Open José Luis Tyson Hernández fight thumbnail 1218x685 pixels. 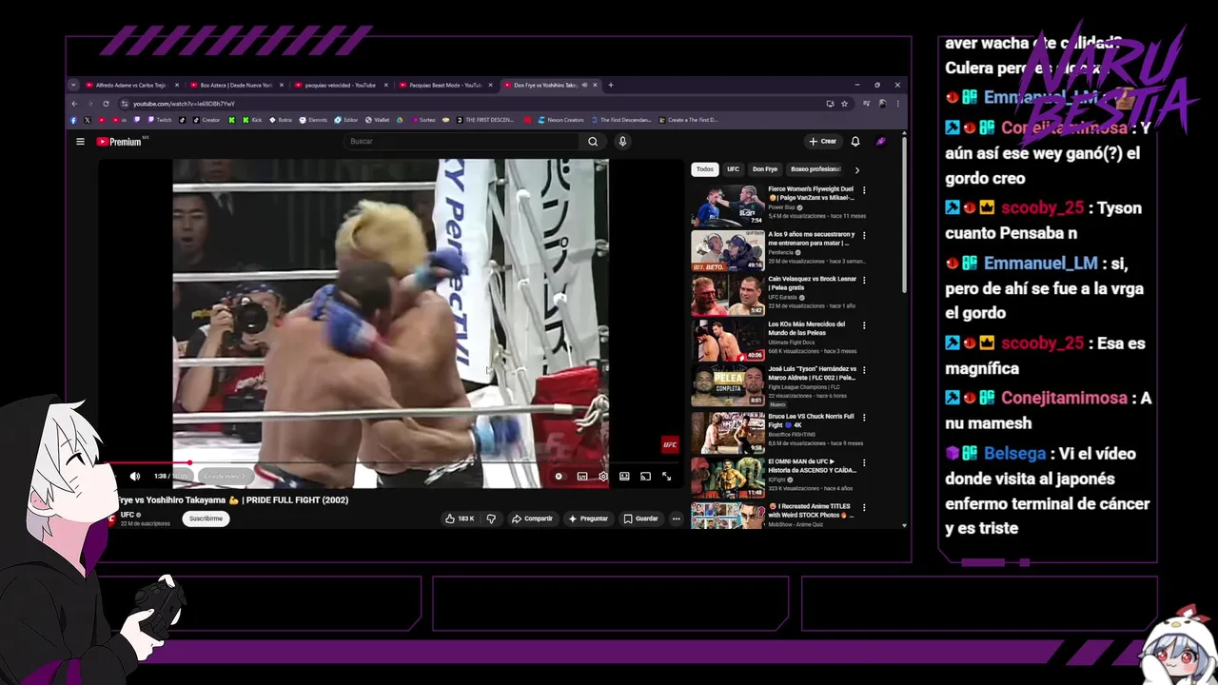point(728,387)
